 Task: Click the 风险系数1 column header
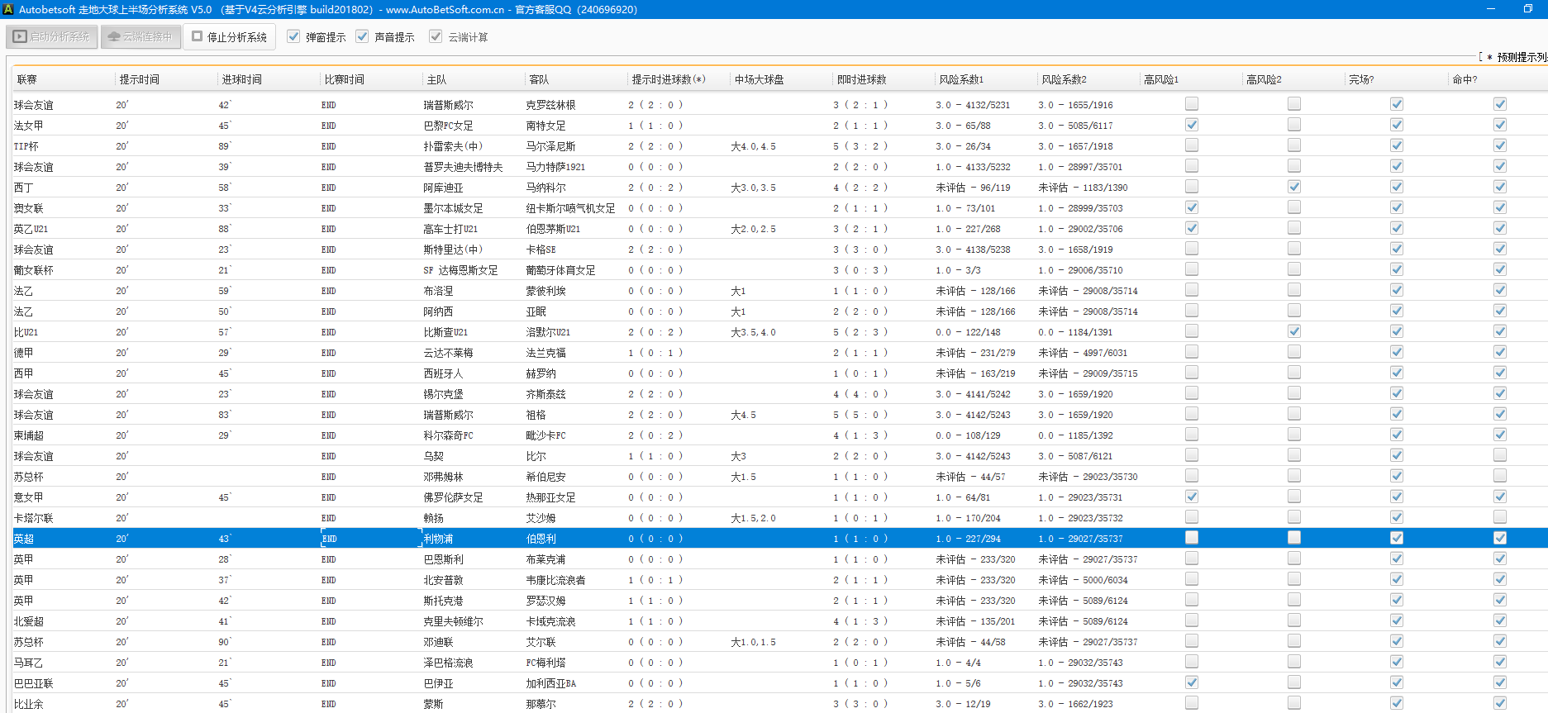click(x=961, y=79)
